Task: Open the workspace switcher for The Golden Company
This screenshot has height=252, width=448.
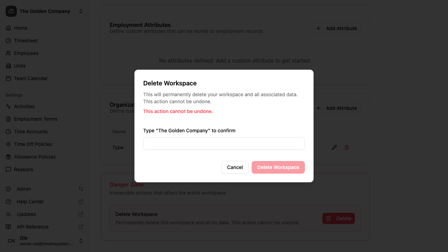Action: pos(80,11)
